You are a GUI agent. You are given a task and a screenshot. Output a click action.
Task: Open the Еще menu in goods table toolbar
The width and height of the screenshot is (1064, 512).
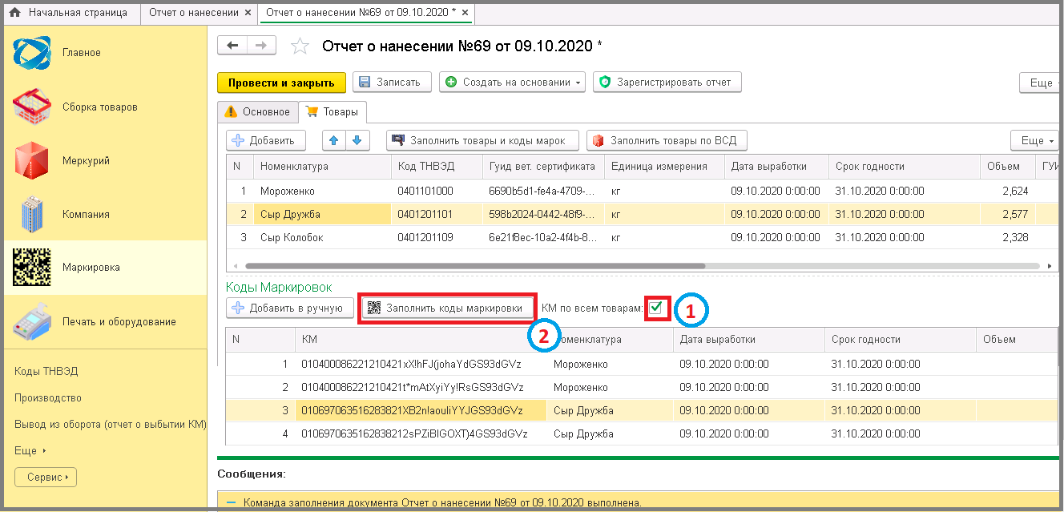[1034, 140]
